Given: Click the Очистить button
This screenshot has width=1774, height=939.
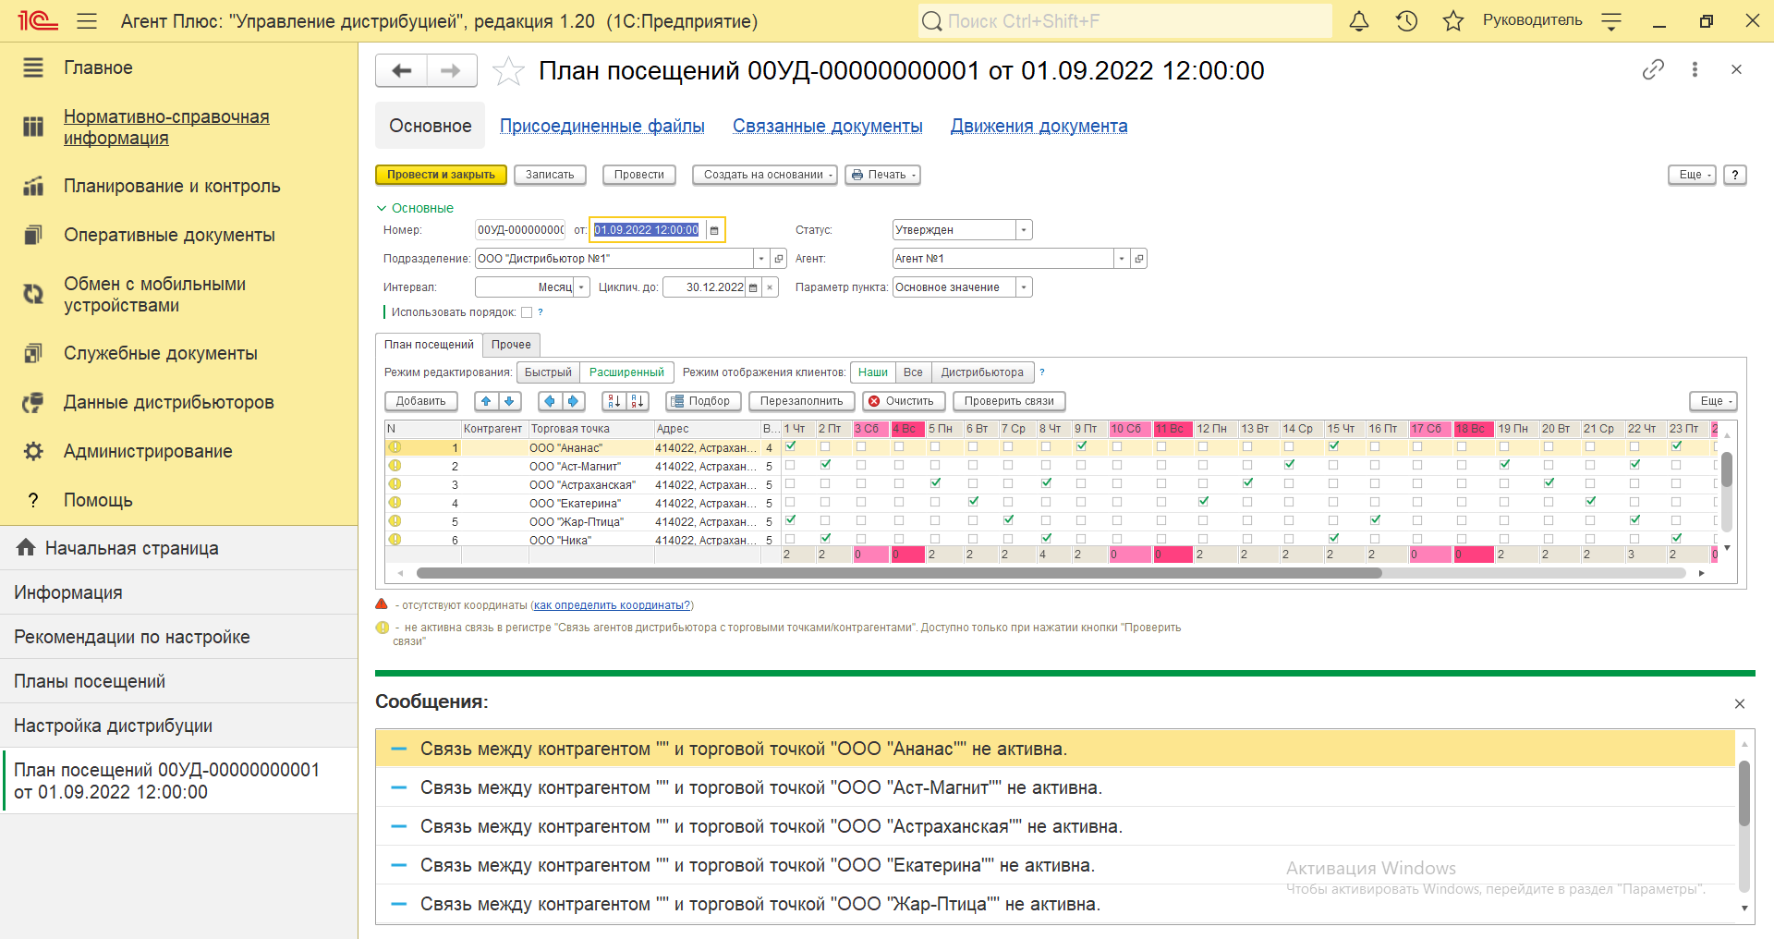Looking at the screenshot, I should click(904, 401).
